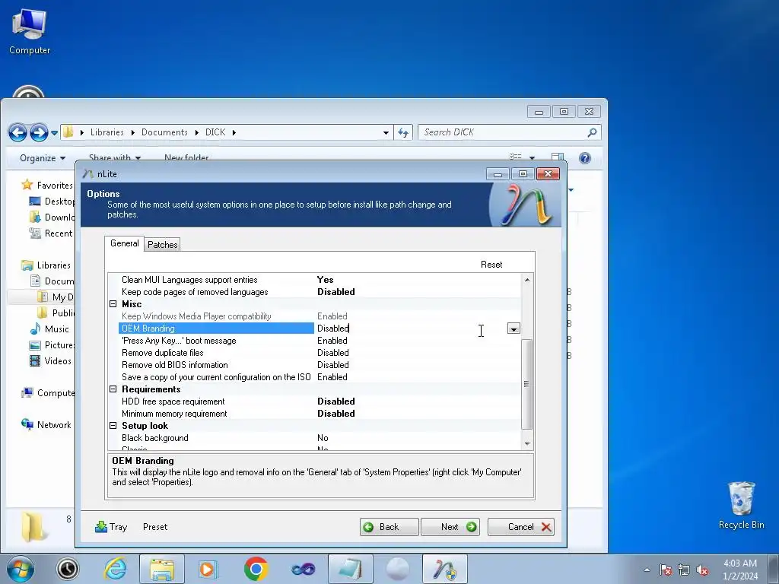The width and height of the screenshot is (779, 584).
Task: Open Windows Explorer from the taskbar
Action: pyautogui.click(x=162, y=569)
